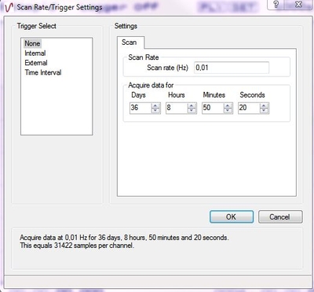Select the Time Interval trigger option
314x292 pixels.
pos(43,72)
